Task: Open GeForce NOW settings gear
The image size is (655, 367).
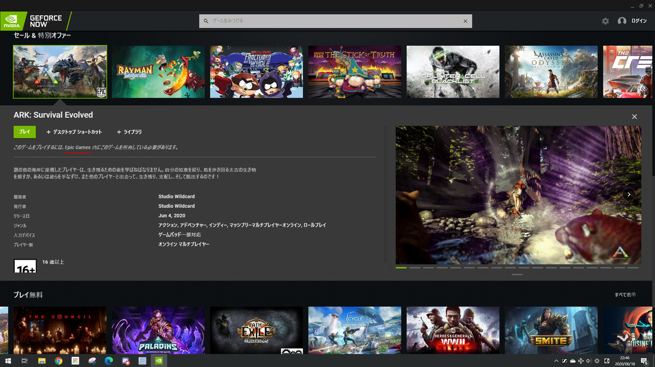Action: coord(605,21)
